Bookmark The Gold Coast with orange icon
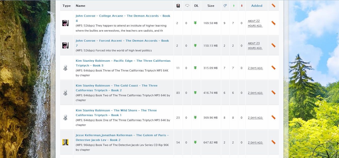The image size is (339, 158). [x=273, y=93]
